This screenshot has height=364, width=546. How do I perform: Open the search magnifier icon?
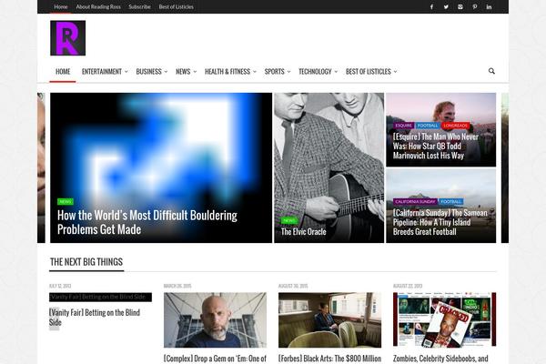coord(491,71)
